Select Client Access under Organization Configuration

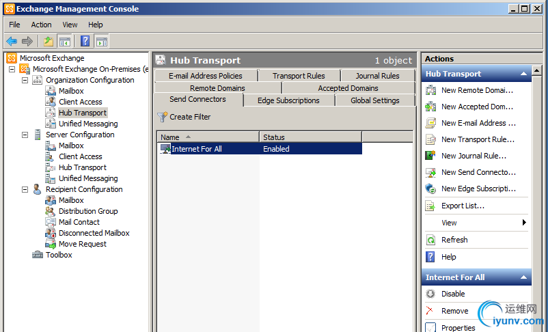(81, 102)
